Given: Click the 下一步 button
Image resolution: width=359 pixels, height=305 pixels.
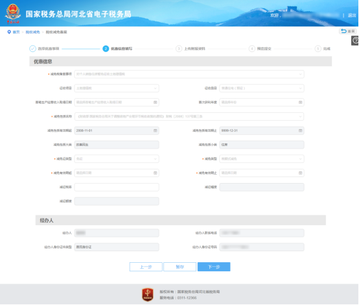Looking at the screenshot, I should (214, 267).
